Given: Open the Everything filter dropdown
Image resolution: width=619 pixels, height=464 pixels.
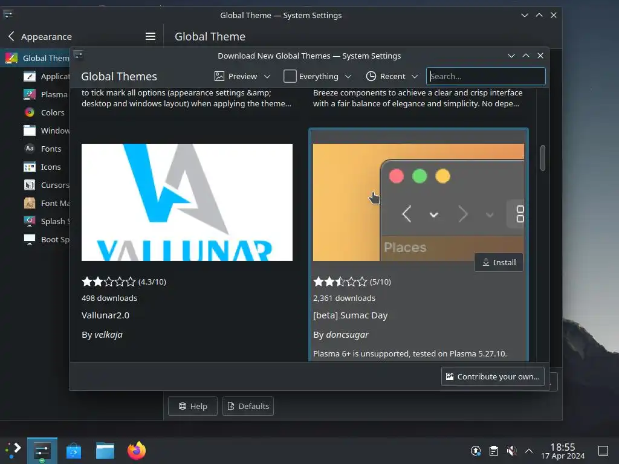Looking at the screenshot, I should pyautogui.click(x=318, y=76).
